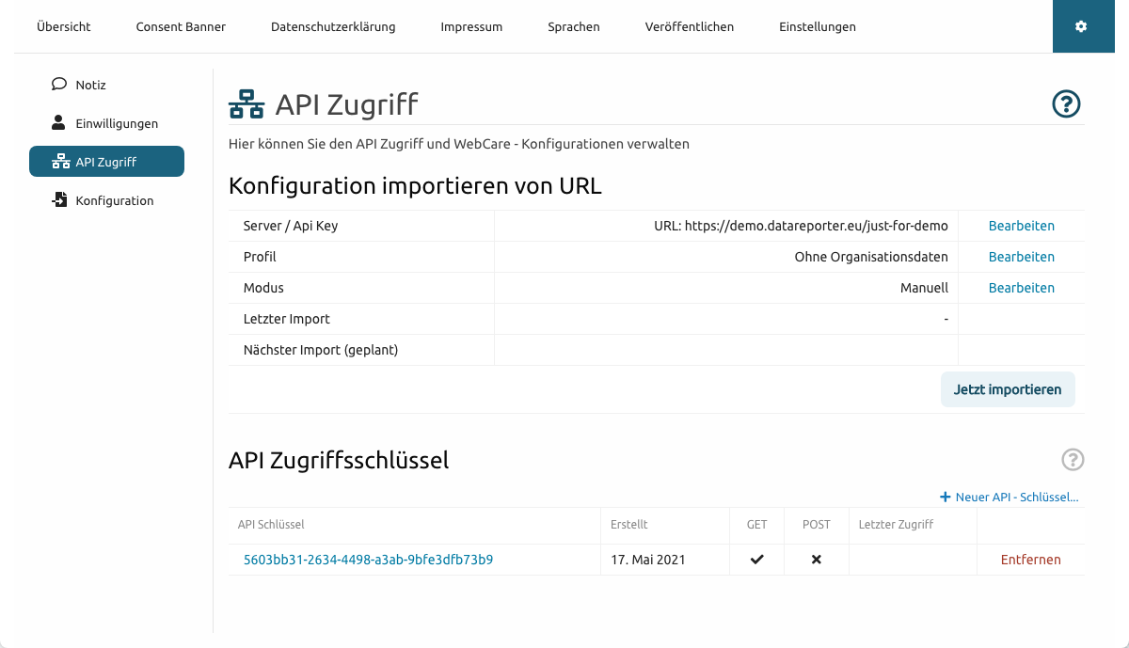Switch to the Consent Banner tab
The width and height of the screenshot is (1129, 648).
pos(181,26)
